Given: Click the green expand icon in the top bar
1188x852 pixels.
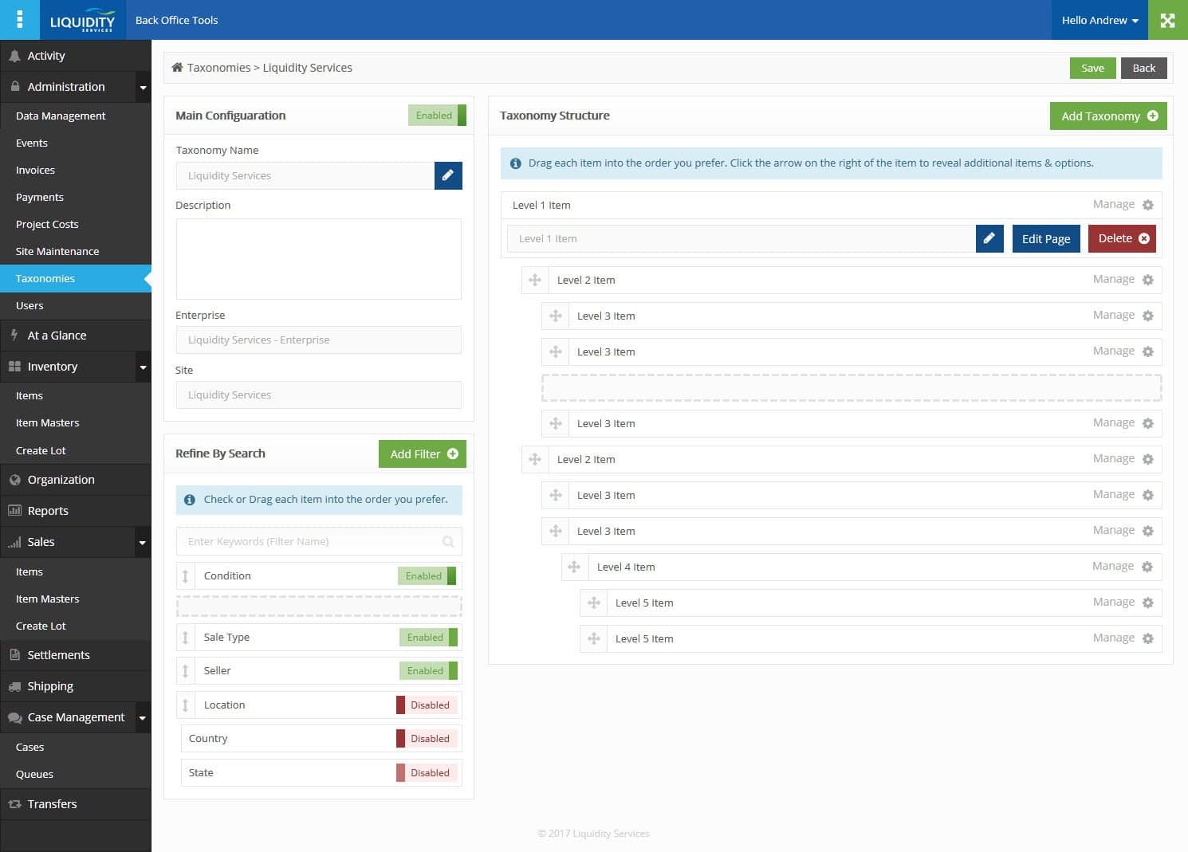Looking at the screenshot, I should tap(1167, 20).
